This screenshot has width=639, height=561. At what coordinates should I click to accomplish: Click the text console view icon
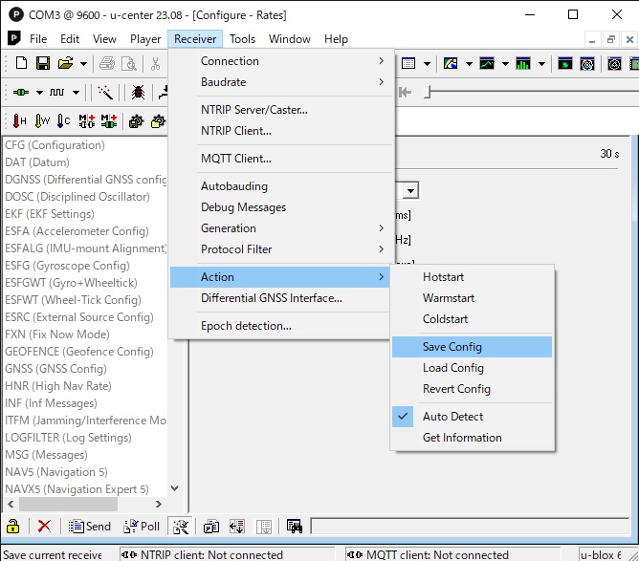408,63
